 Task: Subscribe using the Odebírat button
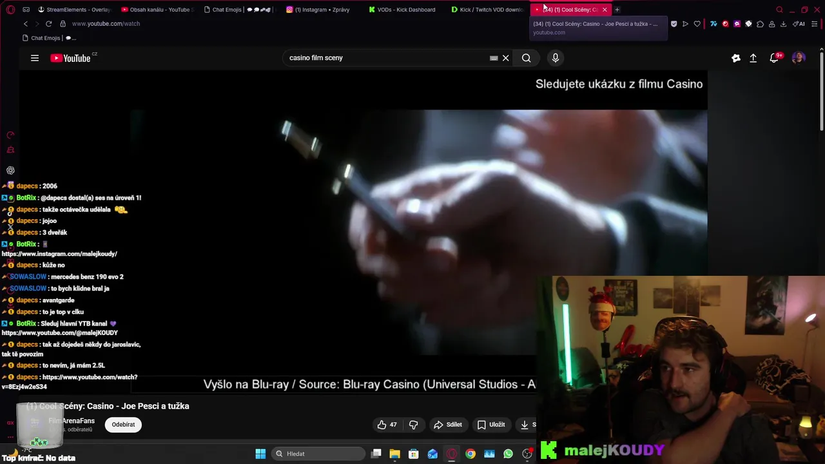pyautogui.click(x=123, y=425)
